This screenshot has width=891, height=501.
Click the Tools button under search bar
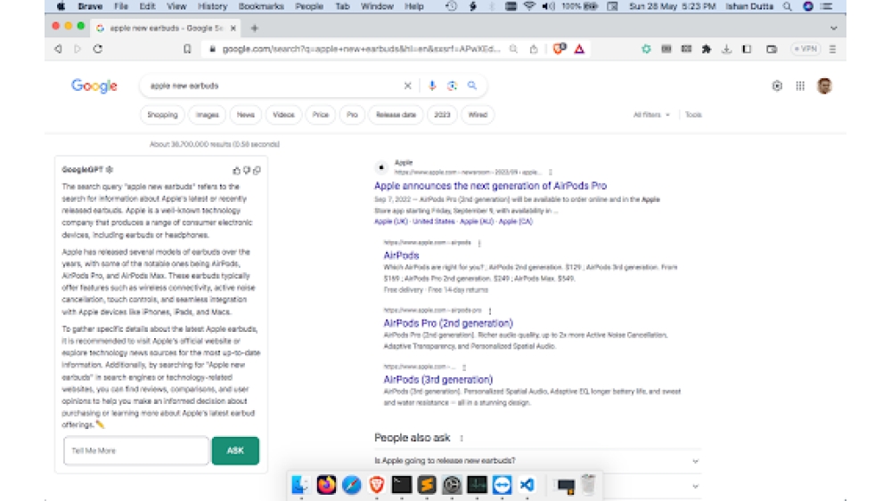(693, 115)
